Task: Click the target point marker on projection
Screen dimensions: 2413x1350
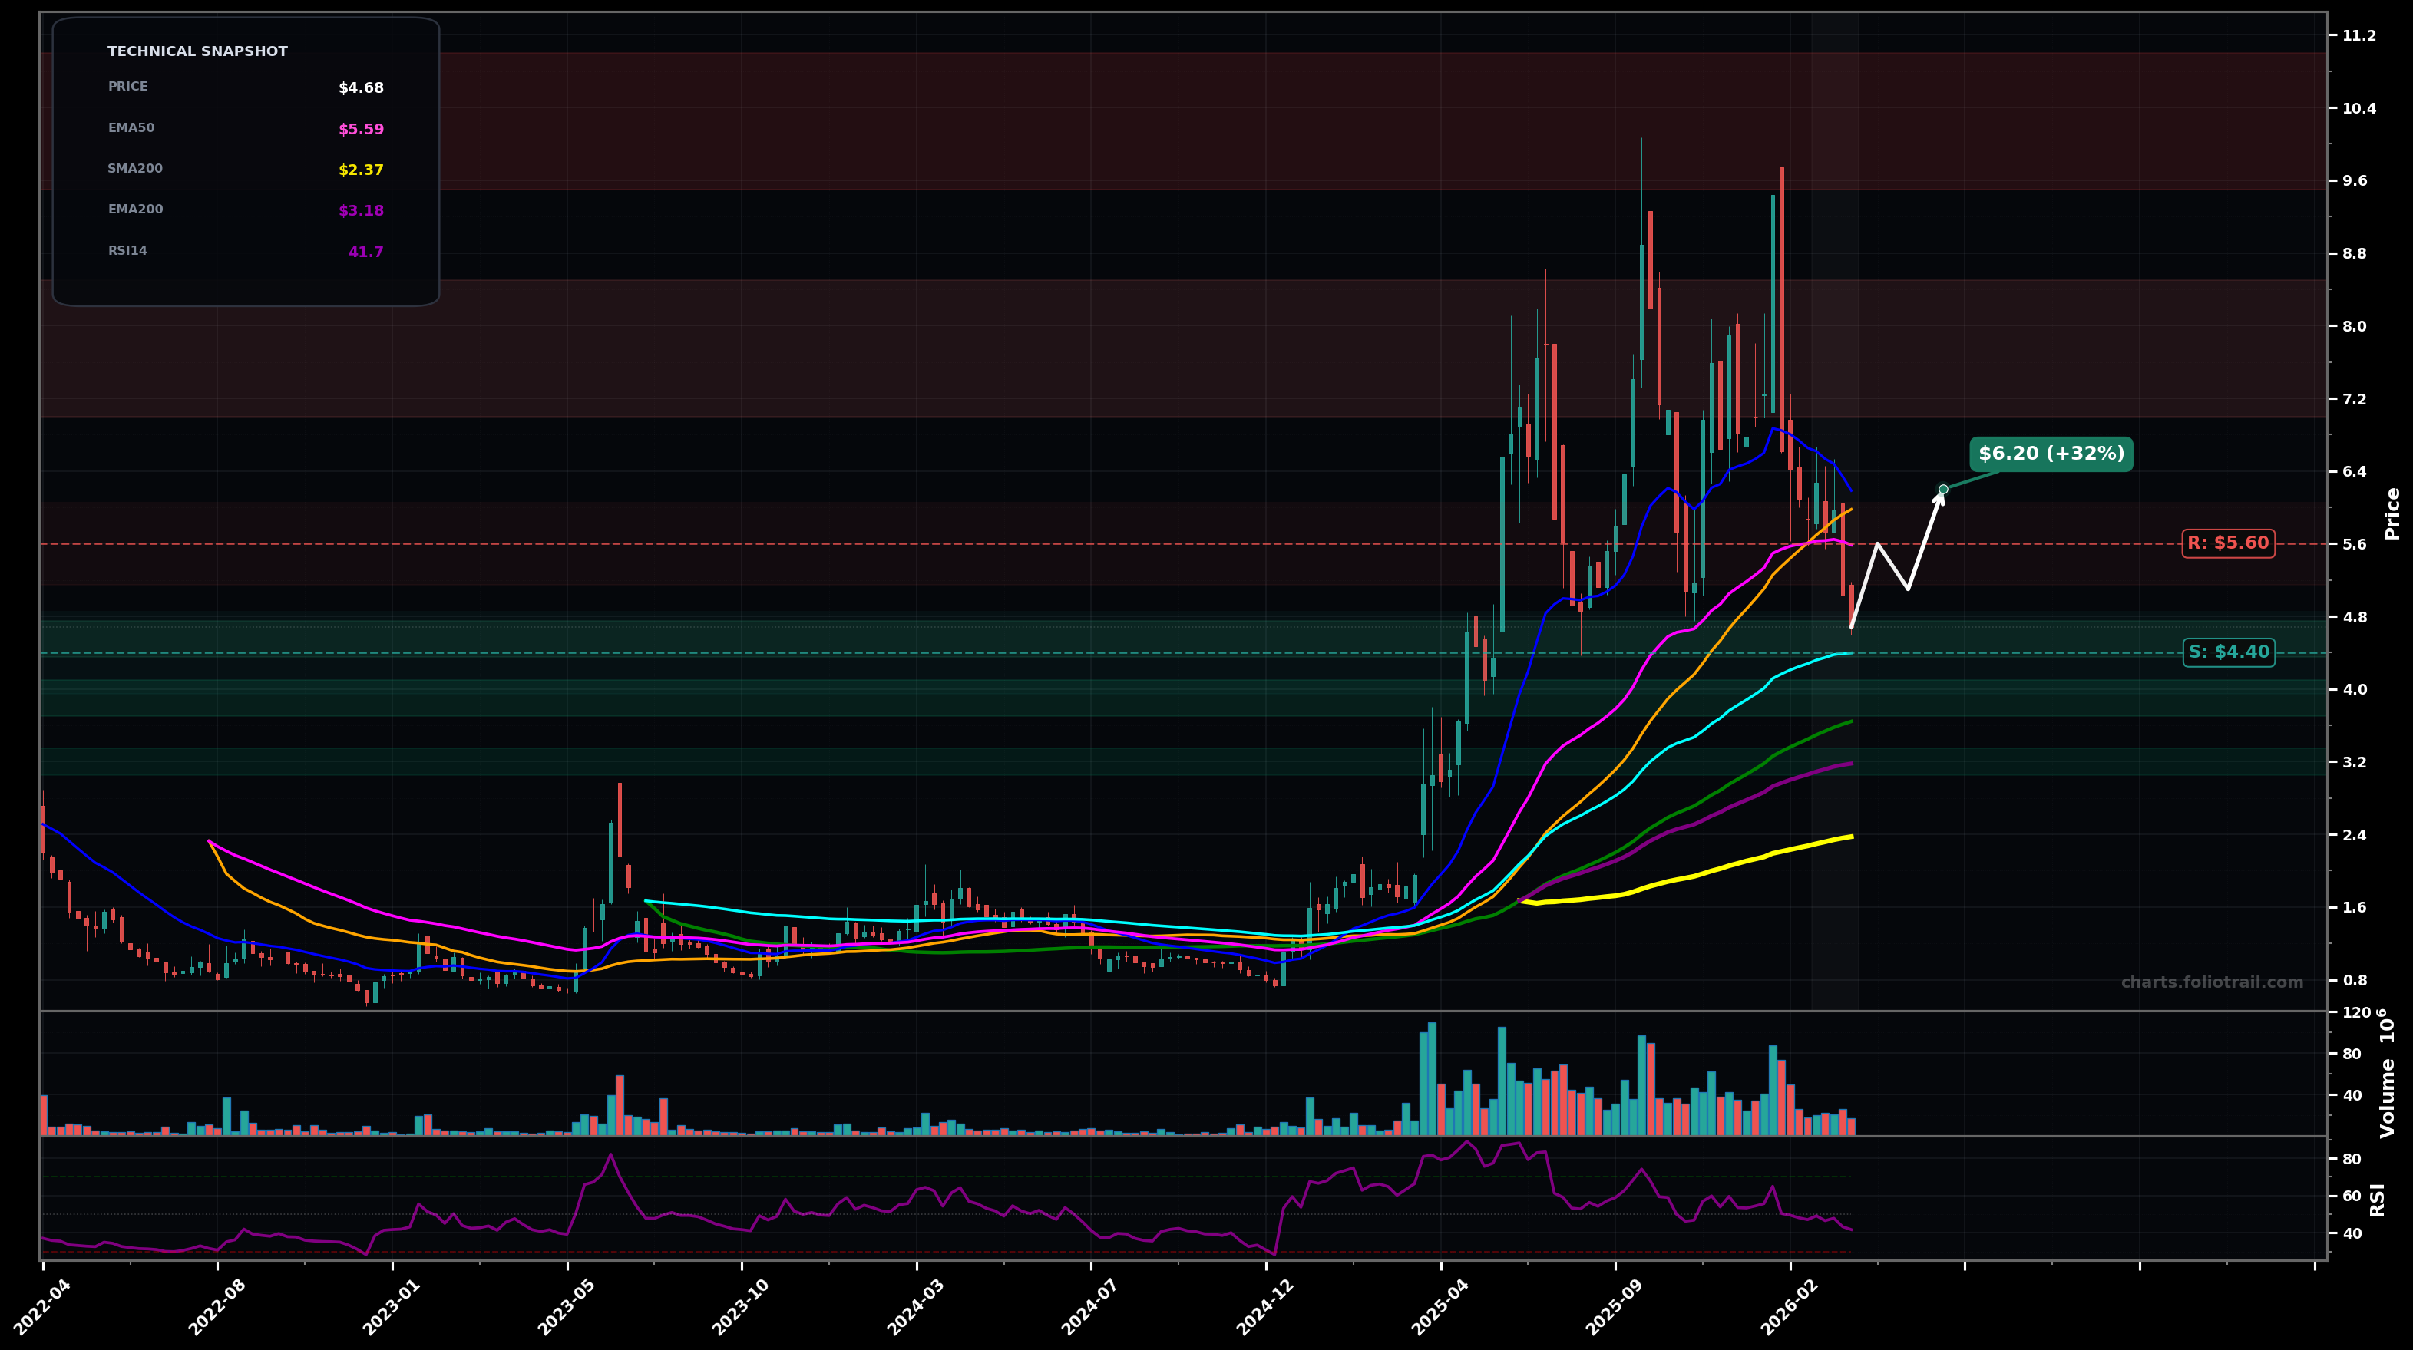Action: click(x=1943, y=489)
